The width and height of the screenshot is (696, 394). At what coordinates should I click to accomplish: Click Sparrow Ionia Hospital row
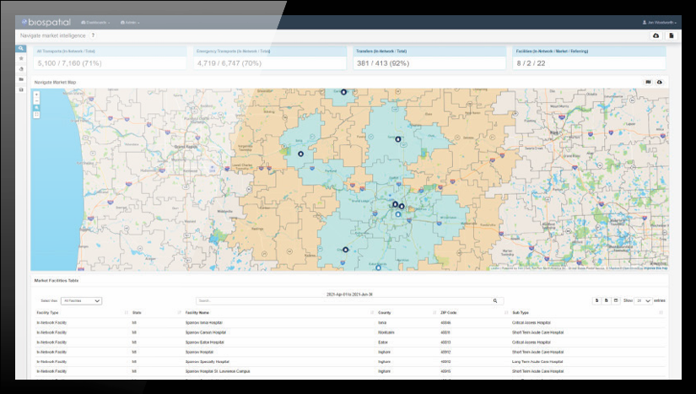pos(350,322)
